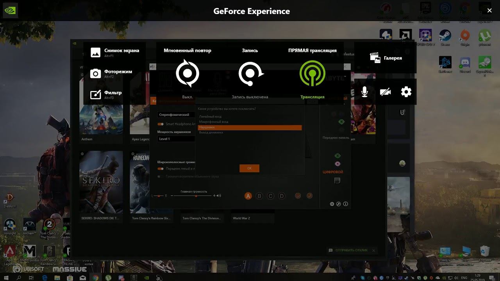Click OK in the device dialog
Screen dimensions: 500x281
coord(249,168)
